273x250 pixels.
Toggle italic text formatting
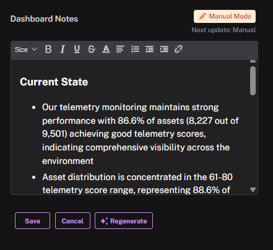point(63,50)
